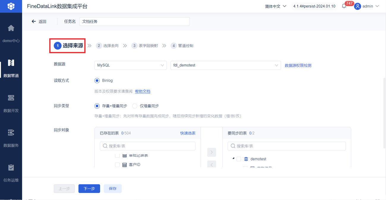386x200 pixels.
Task: Click the 上一步 button
Action: click(64, 189)
